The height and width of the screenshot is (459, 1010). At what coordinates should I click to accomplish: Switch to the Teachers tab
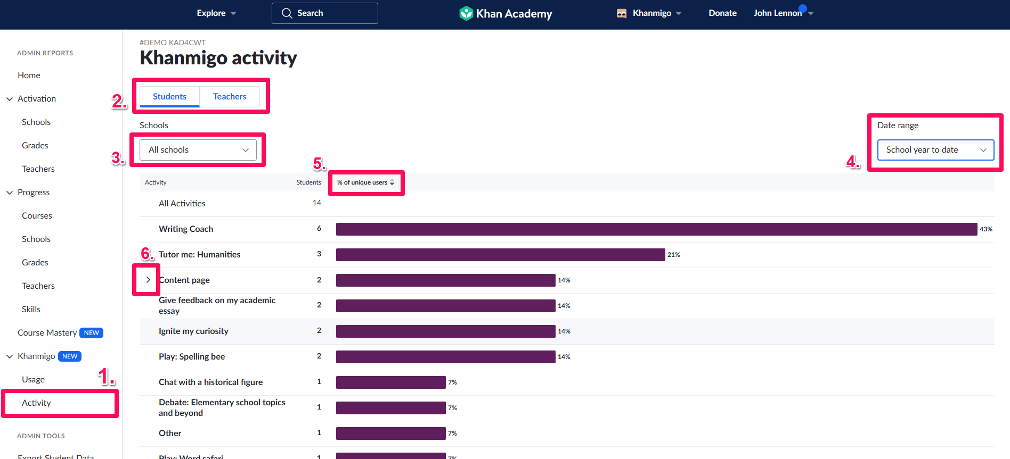tap(230, 97)
